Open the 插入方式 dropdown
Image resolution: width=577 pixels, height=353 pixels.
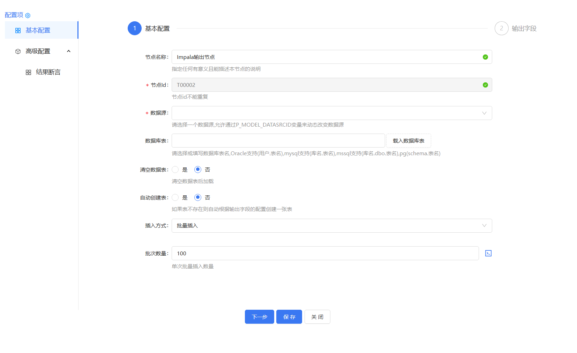tap(331, 226)
